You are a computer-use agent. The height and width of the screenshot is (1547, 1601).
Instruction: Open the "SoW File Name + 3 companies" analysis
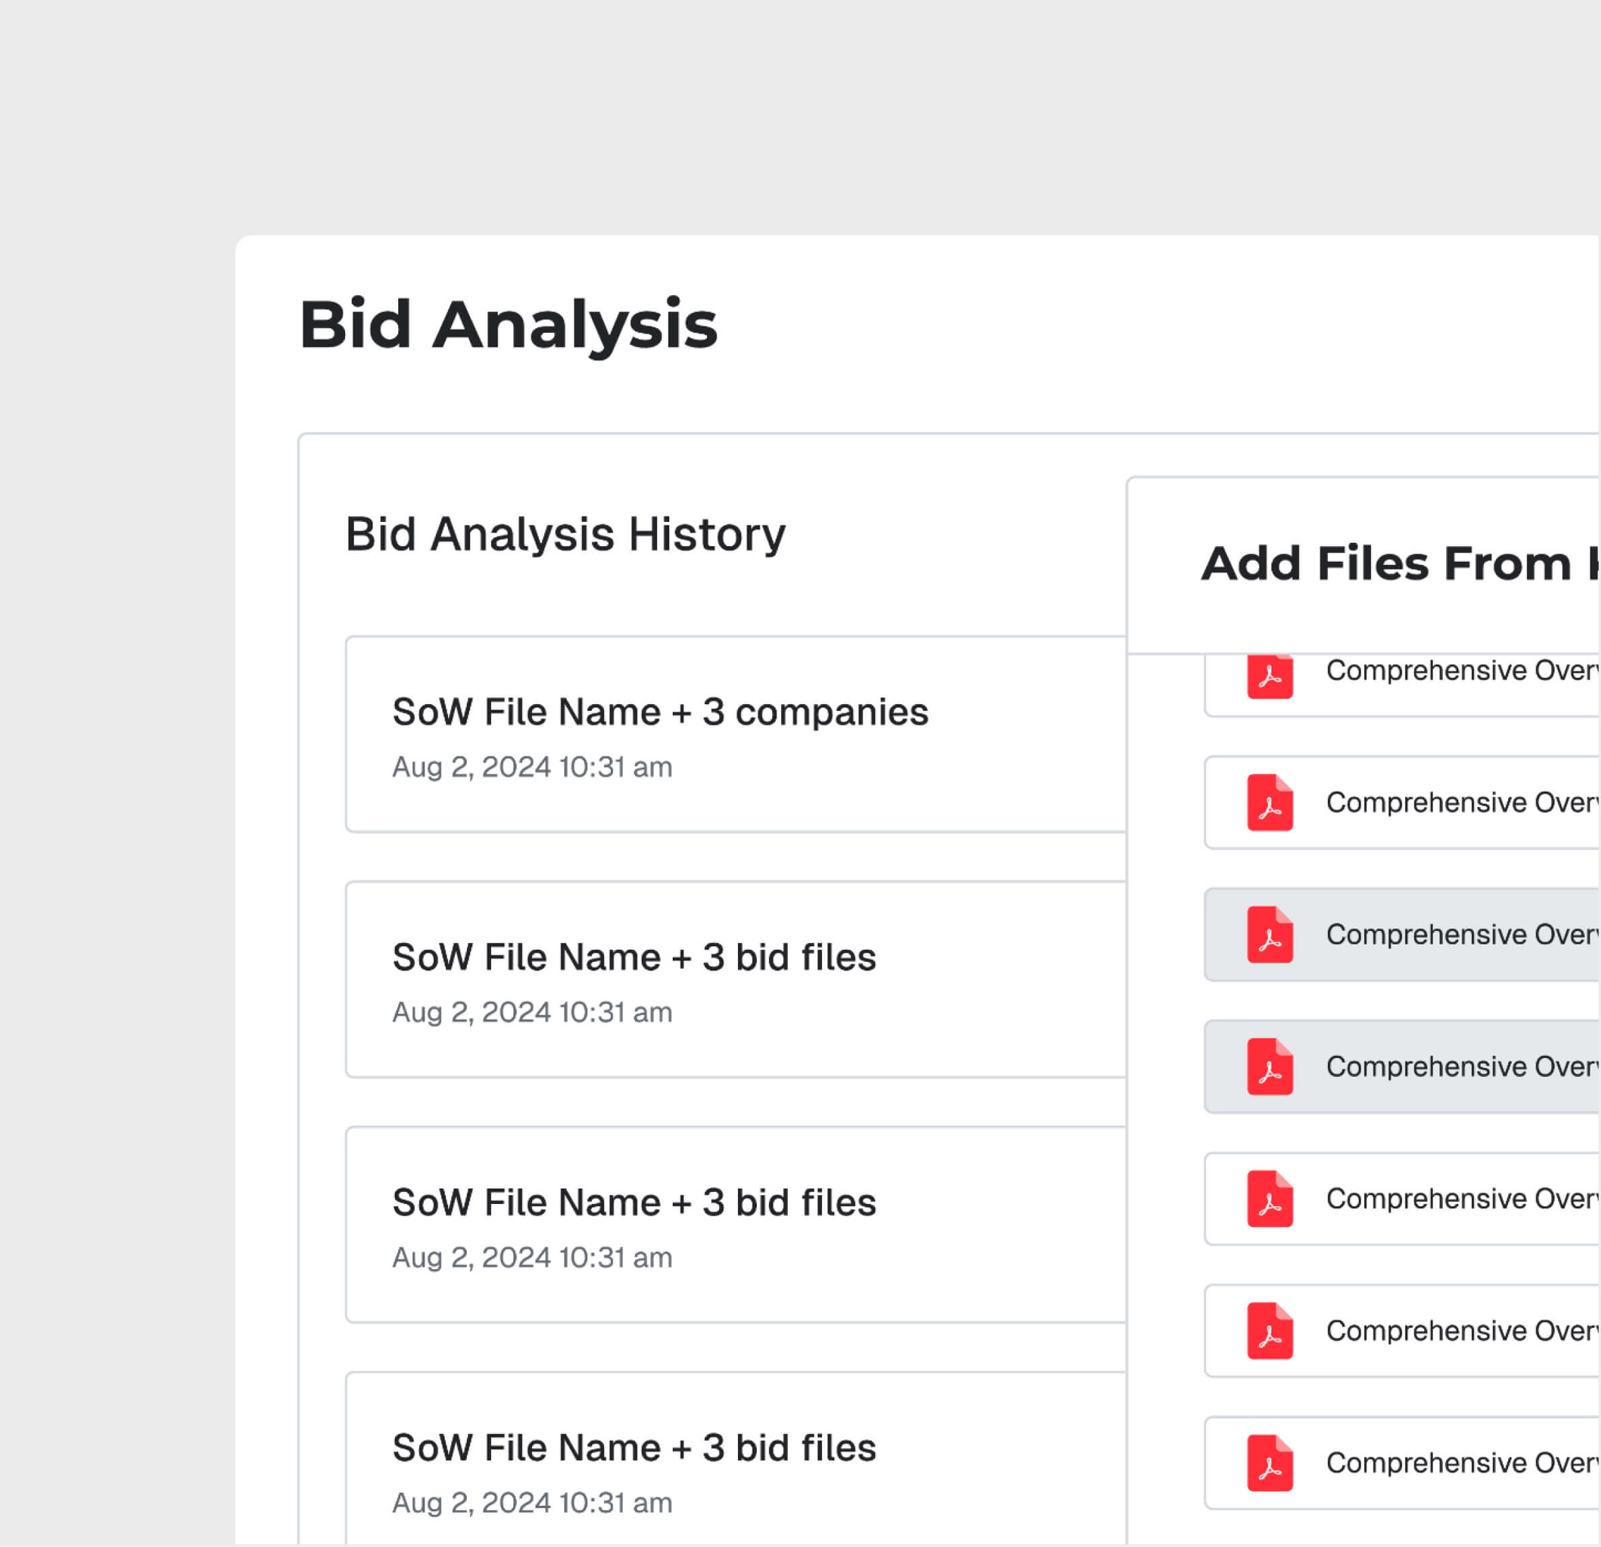735,735
